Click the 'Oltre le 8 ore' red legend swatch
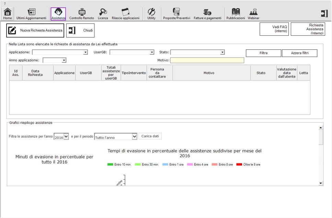This screenshot has width=332, height=218. [x=239, y=164]
